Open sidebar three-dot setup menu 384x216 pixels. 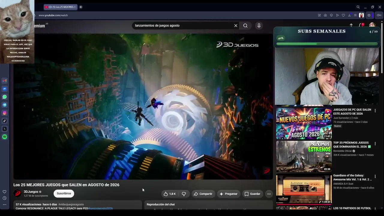pyautogui.click(x=4, y=205)
